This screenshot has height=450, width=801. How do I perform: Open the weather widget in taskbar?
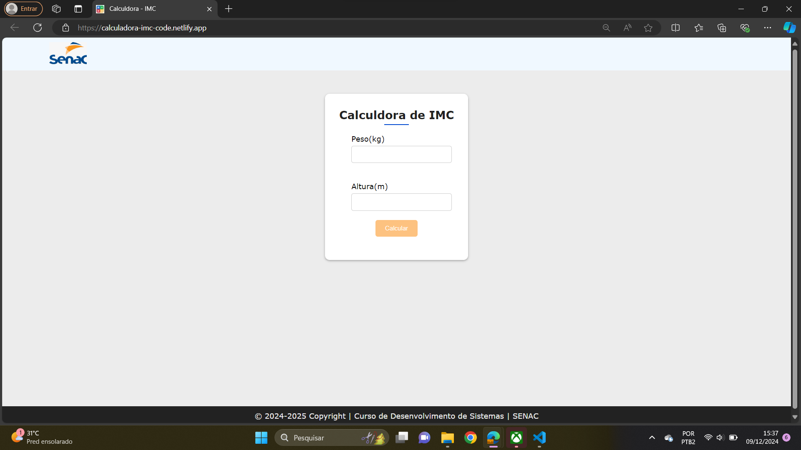pyautogui.click(x=42, y=437)
